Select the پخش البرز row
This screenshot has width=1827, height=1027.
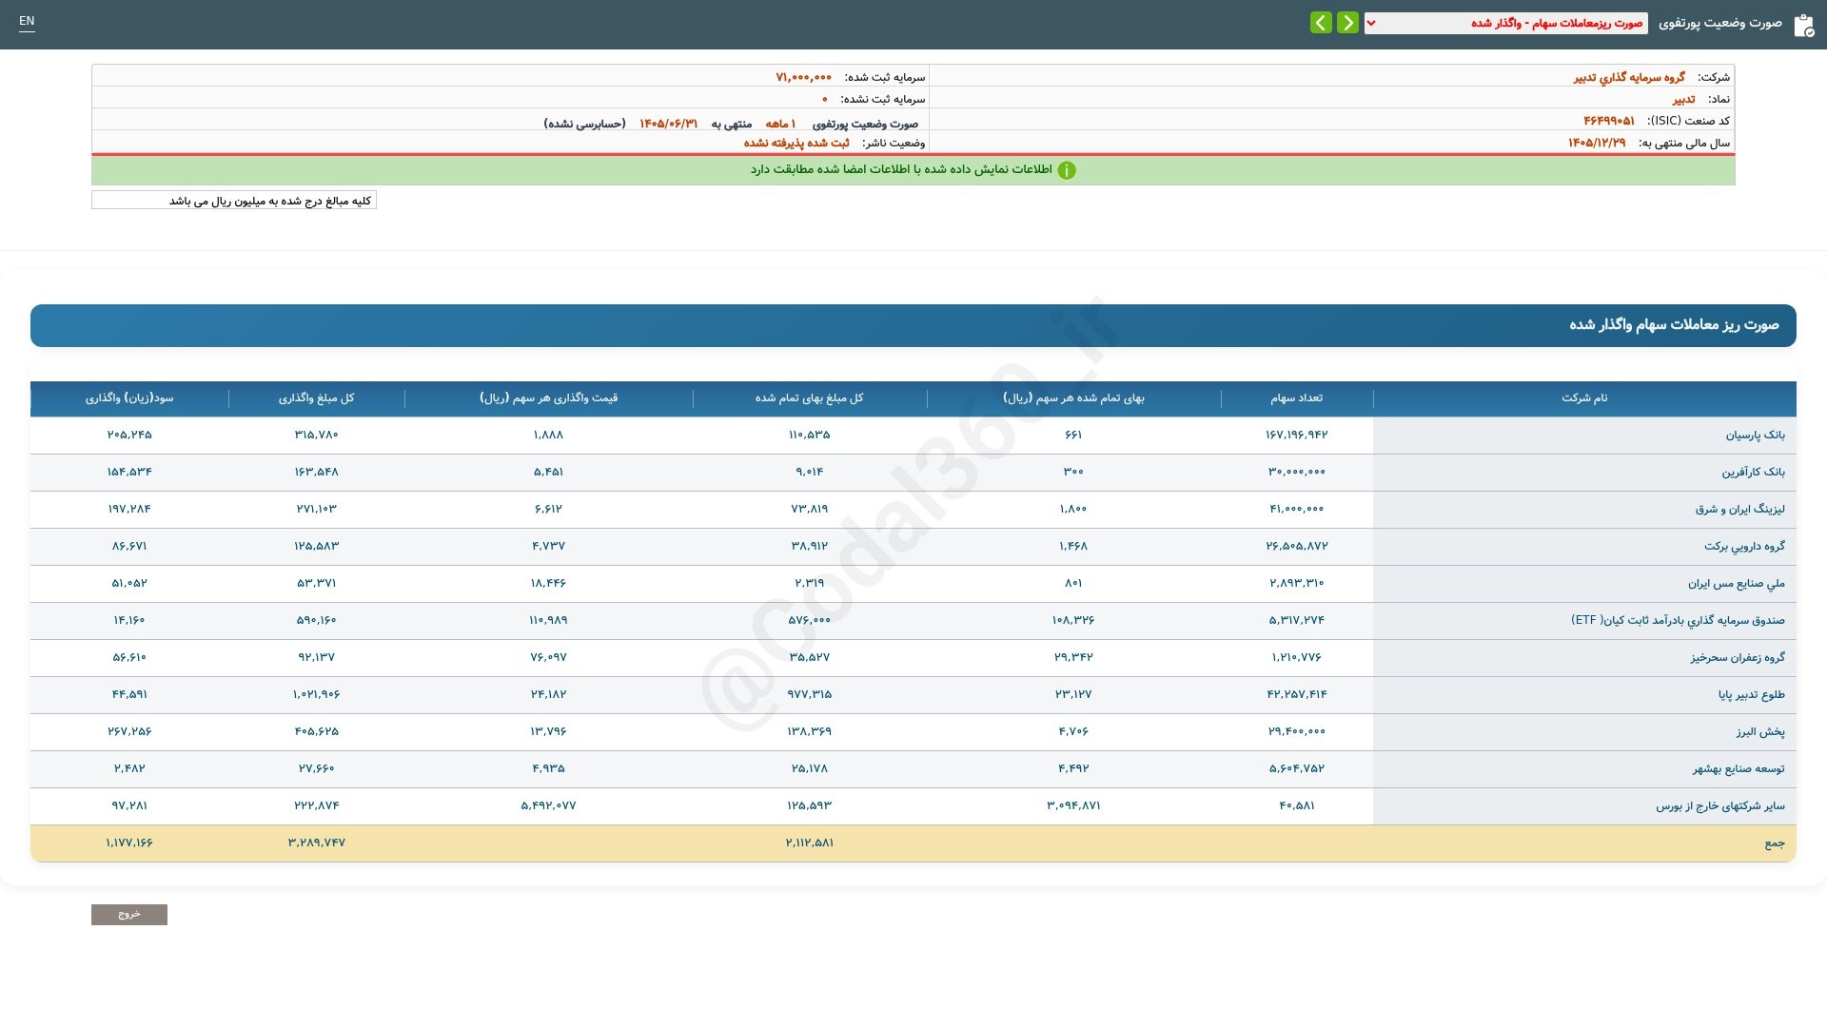(x=913, y=731)
